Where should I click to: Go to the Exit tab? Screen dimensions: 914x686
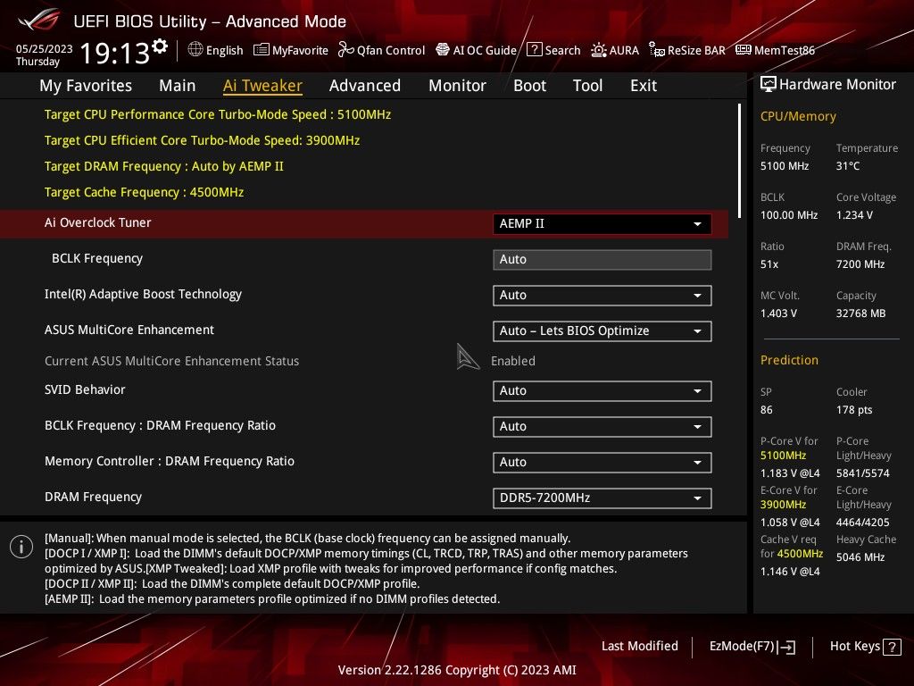(x=644, y=86)
